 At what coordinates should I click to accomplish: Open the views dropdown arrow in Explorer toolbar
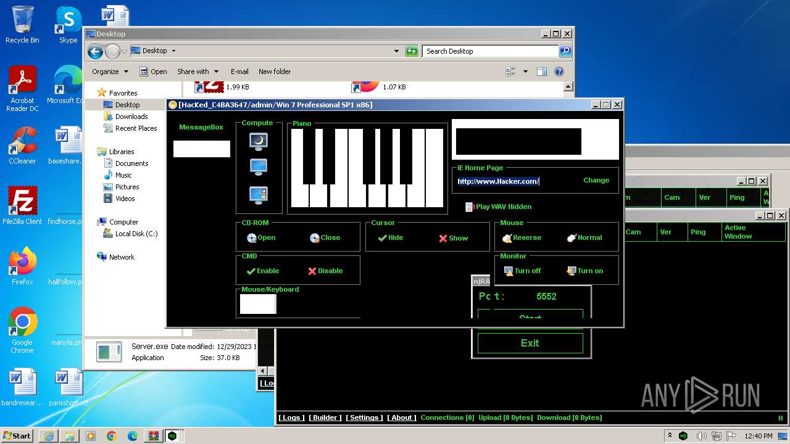525,72
